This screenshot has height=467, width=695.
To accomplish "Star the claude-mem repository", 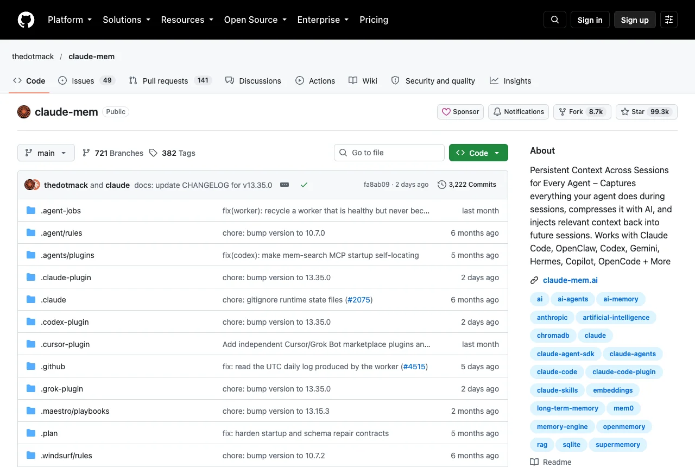I will 646,112.
